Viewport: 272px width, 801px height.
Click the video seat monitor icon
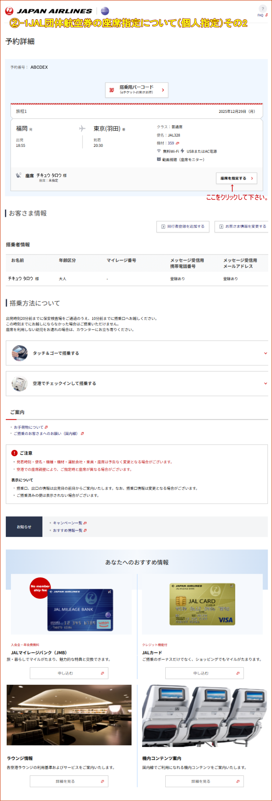click(159, 159)
